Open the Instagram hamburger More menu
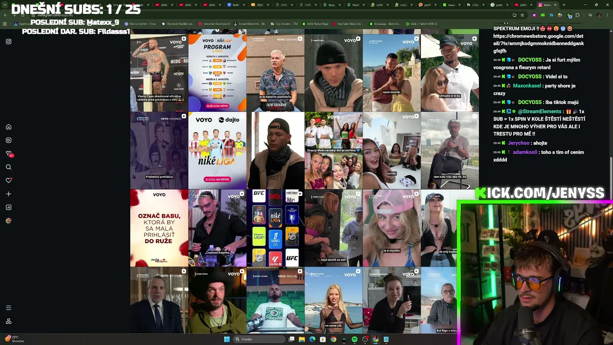 pyautogui.click(x=9, y=308)
